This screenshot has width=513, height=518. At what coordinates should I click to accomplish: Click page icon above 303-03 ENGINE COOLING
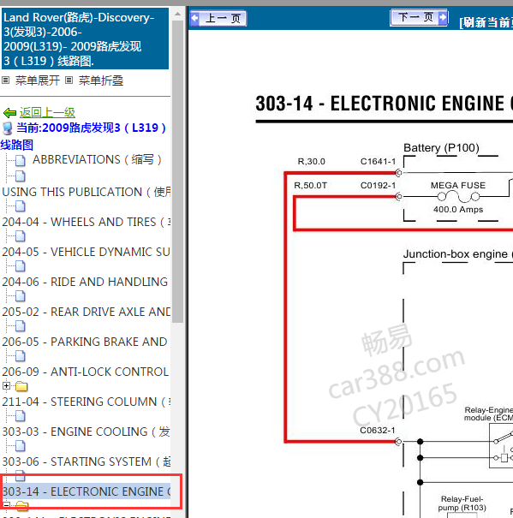21,416
